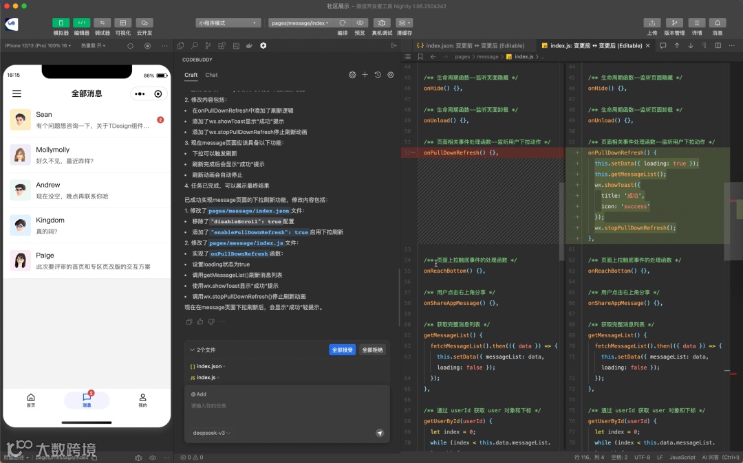Open the 清缓存 clear cache dropdown
Image resolution: width=743 pixels, height=463 pixels.
click(404, 23)
